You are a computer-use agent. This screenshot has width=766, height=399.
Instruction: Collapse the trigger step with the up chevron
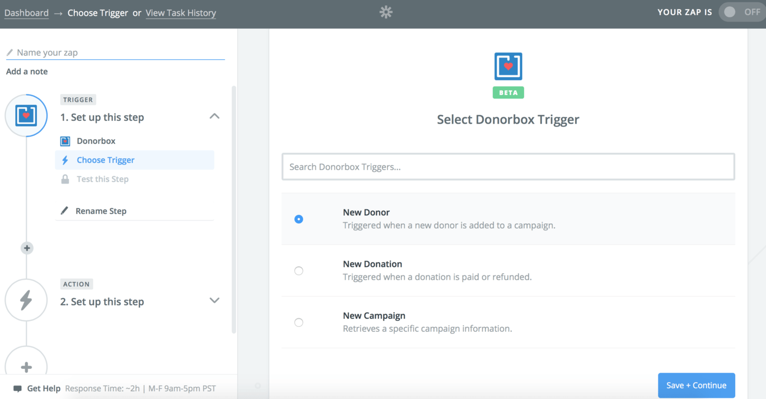(214, 116)
